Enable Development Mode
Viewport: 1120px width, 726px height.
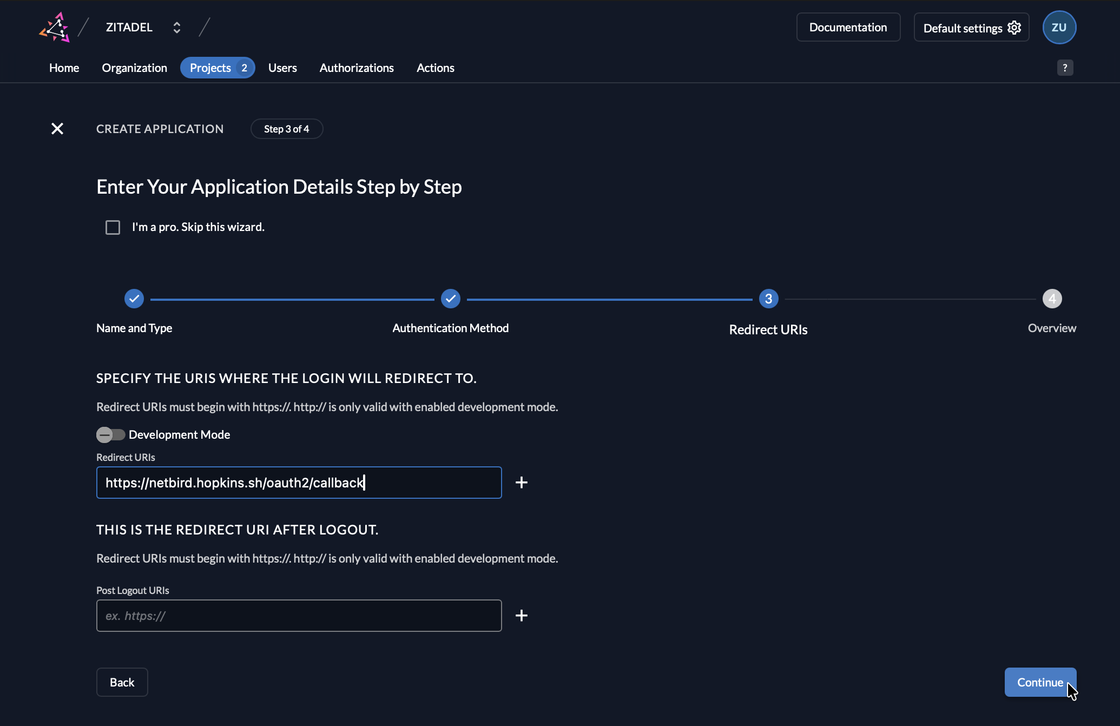point(110,434)
